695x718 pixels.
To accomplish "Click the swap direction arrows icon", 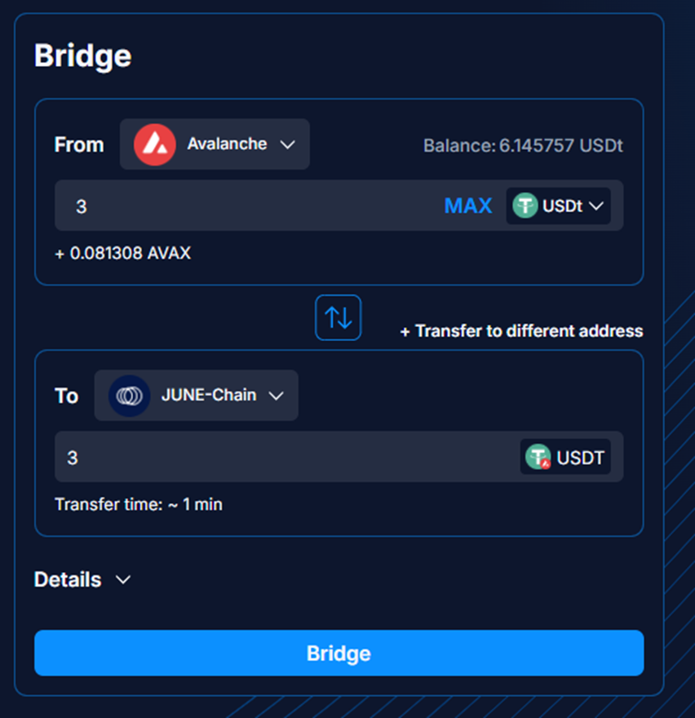I will pos(339,317).
